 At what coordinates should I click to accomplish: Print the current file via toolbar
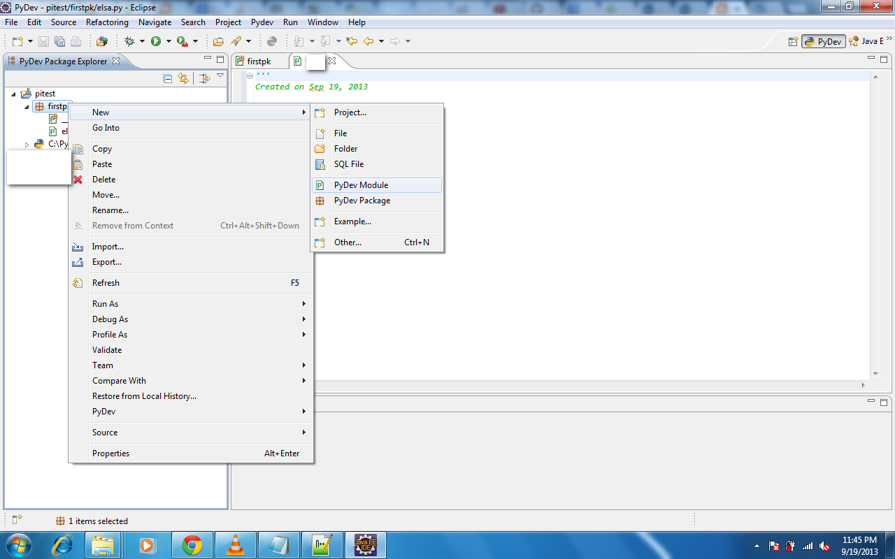[76, 41]
